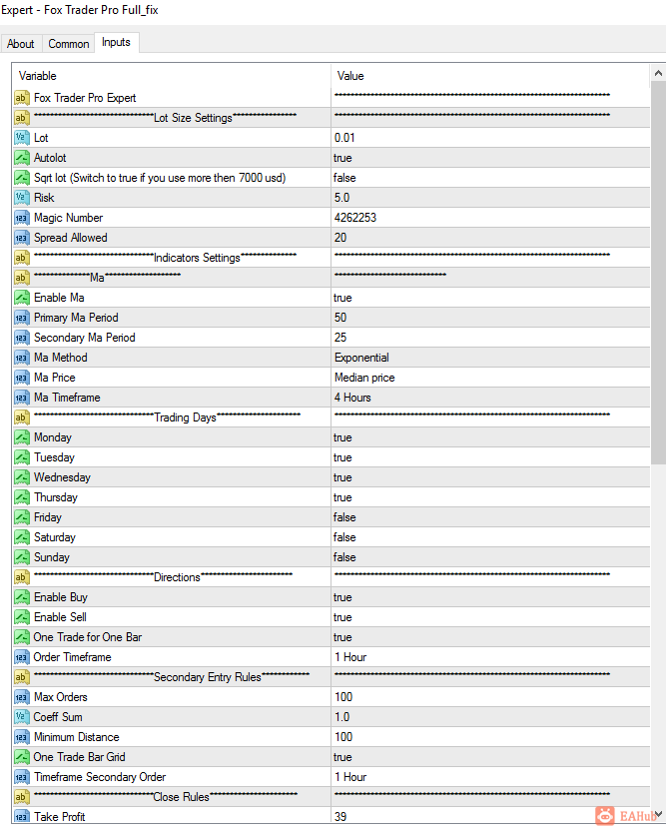Click the Autolot boolean icon
The height and width of the screenshot is (831, 666).
(x=22, y=158)
